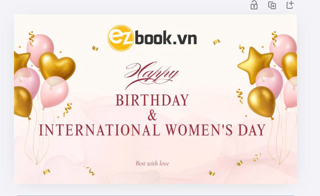Select the gold confetti right of logo

coord(216,42)
